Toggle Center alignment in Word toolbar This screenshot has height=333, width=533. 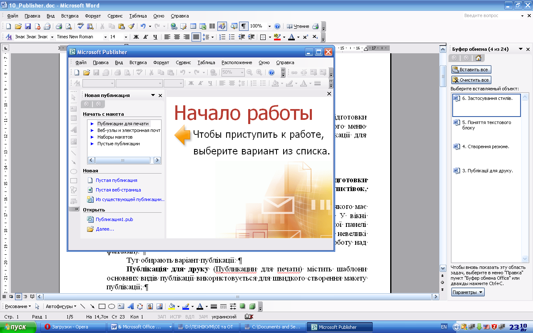pyautogui.click(x=177, y=37)
